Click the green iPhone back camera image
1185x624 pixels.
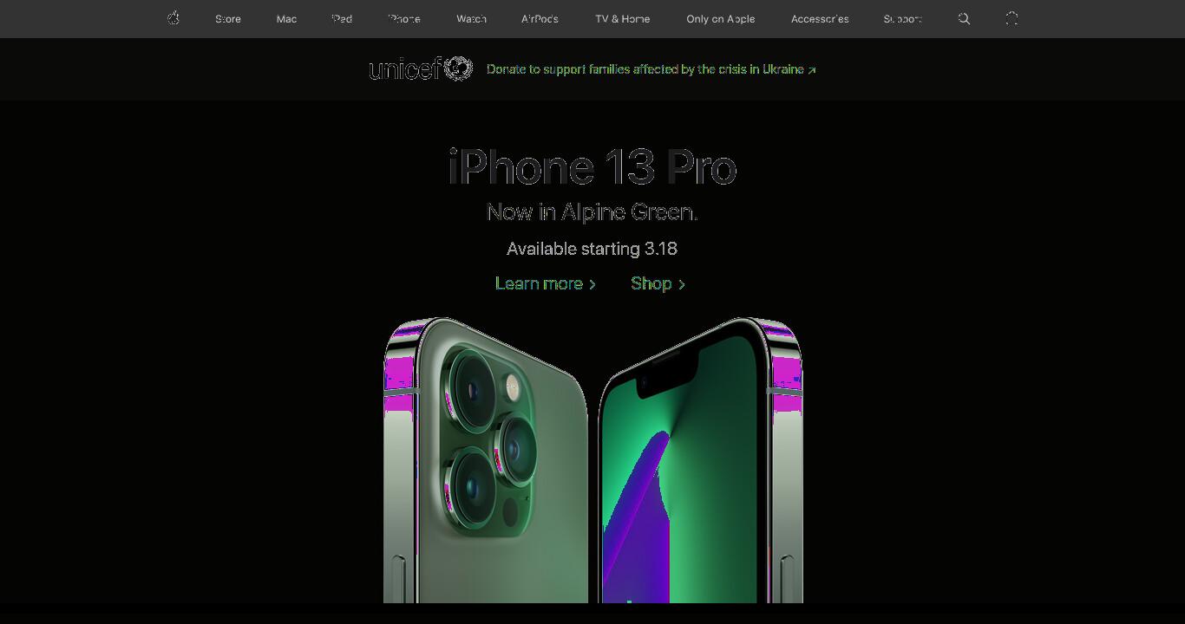(486, 459)
